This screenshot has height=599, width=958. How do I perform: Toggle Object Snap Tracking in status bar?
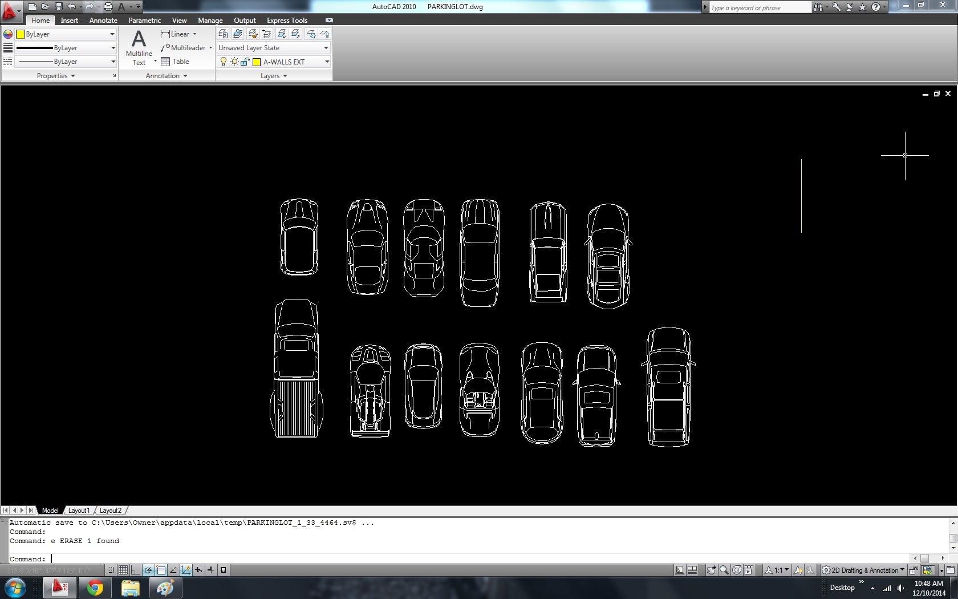173,570
